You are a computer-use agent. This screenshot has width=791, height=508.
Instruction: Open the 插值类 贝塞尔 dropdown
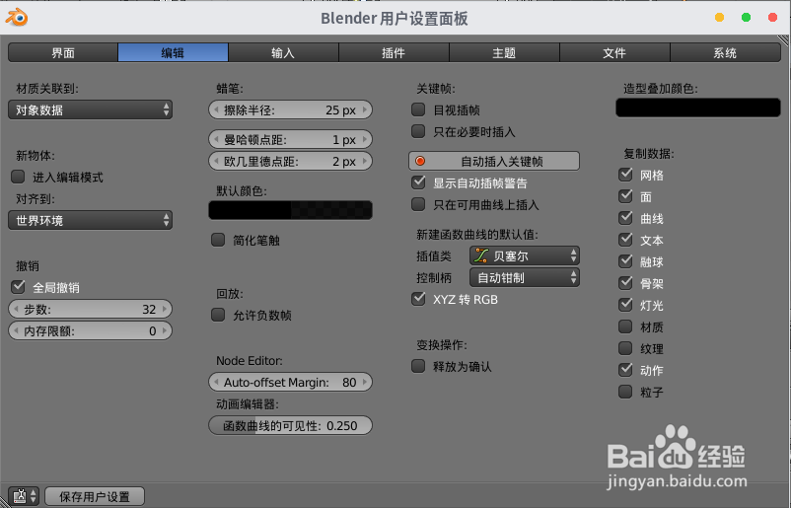pyautogui.click(x=524, y=255)
